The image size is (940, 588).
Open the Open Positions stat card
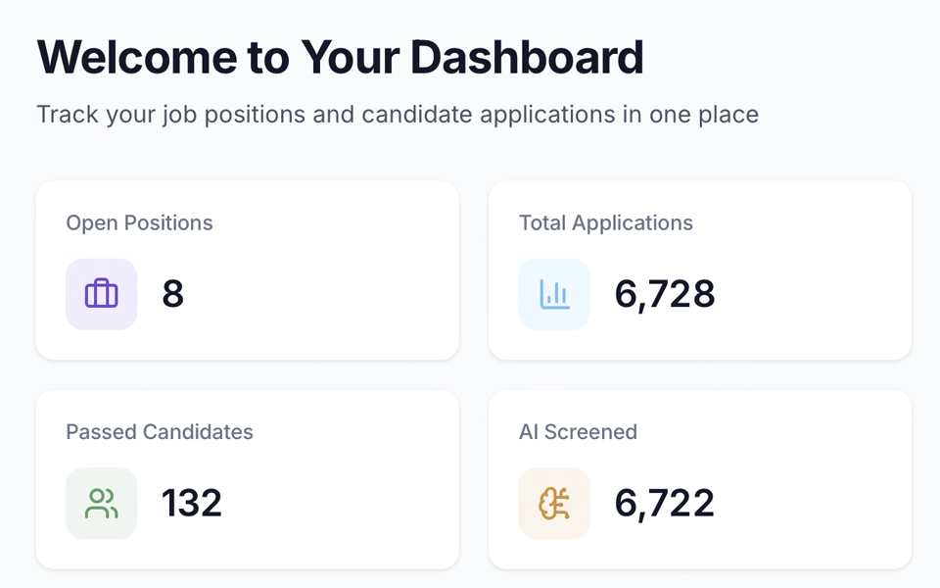pos(247,269)
